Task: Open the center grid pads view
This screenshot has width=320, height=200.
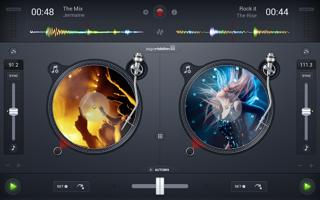Action: coord(160,136)
